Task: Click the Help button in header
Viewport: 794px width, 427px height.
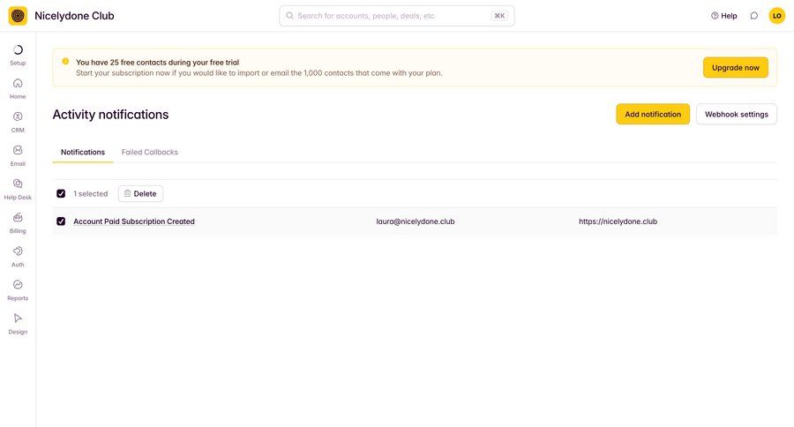Action: click(x=723, y=16)
